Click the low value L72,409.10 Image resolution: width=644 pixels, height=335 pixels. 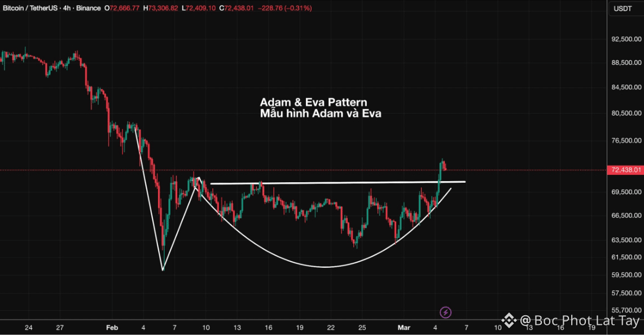199,8
